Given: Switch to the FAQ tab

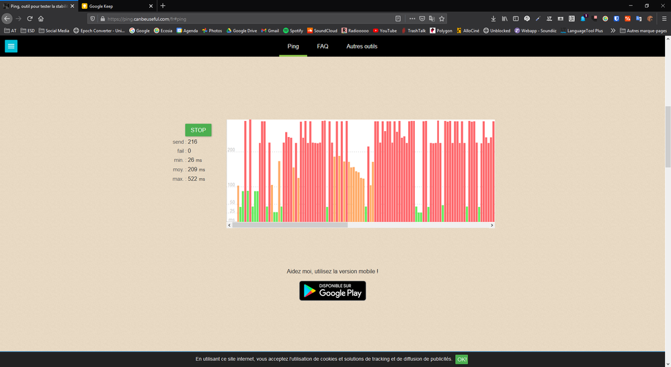Looking at the screenshot, I should 323,46.
